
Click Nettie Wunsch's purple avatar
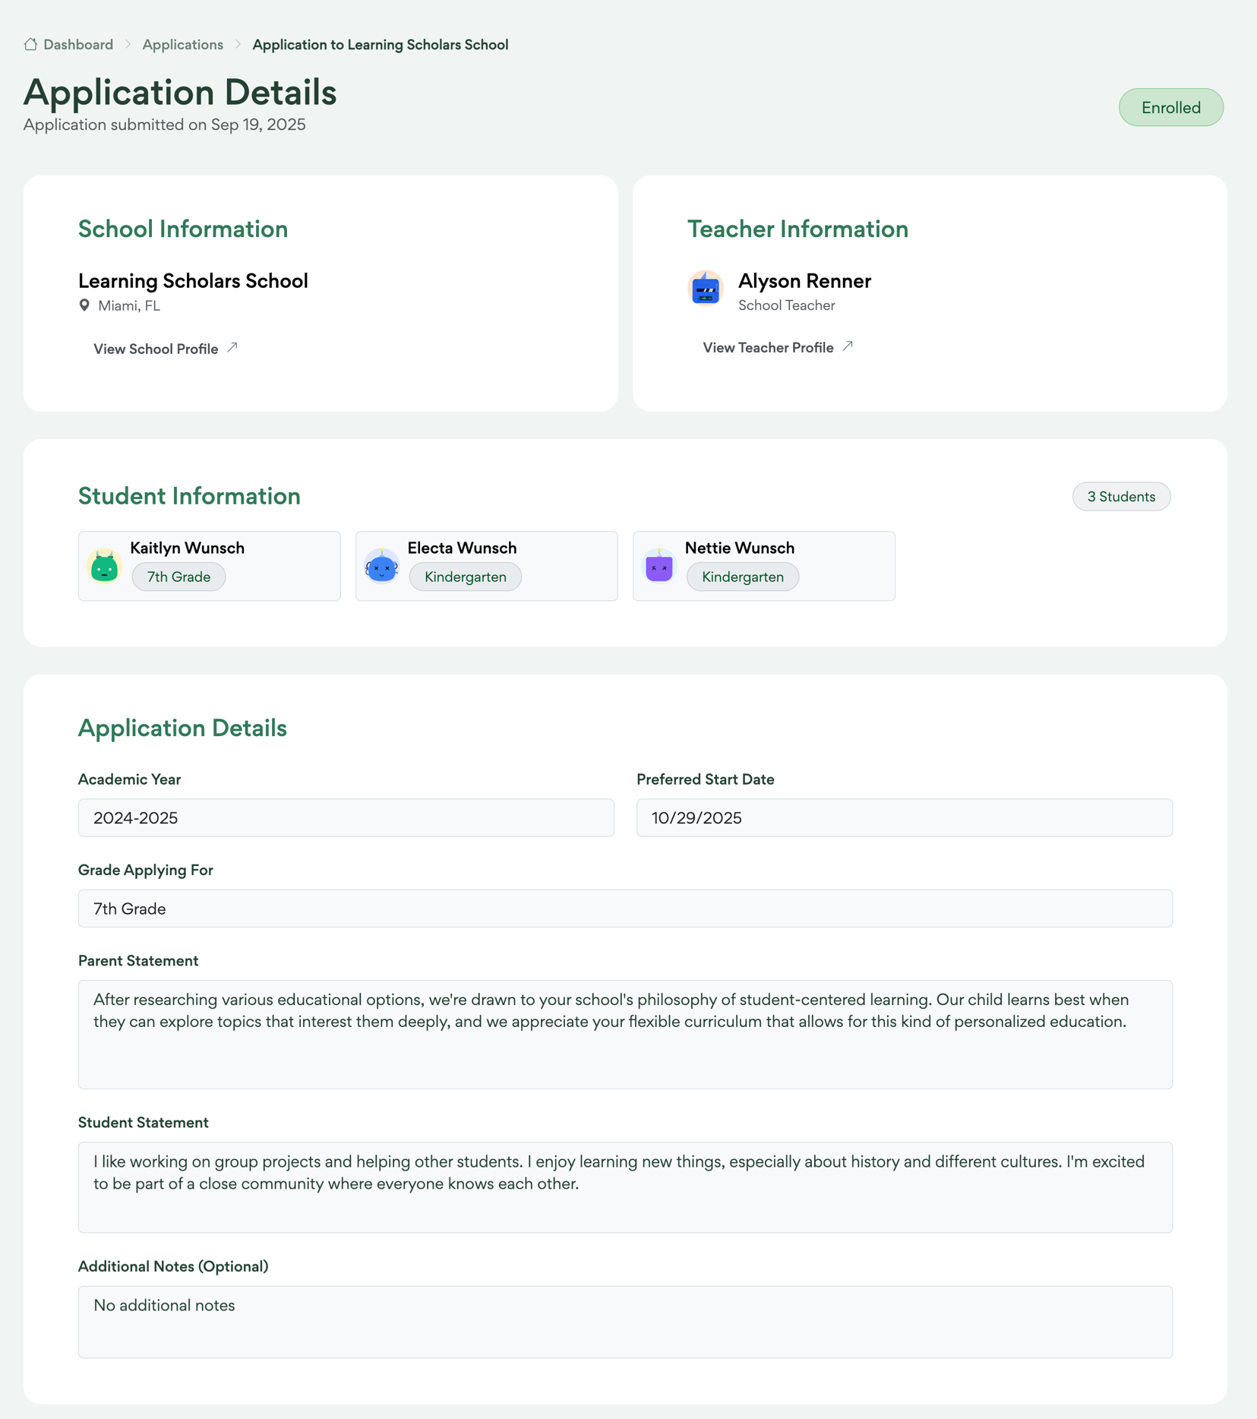coord(659,567)
